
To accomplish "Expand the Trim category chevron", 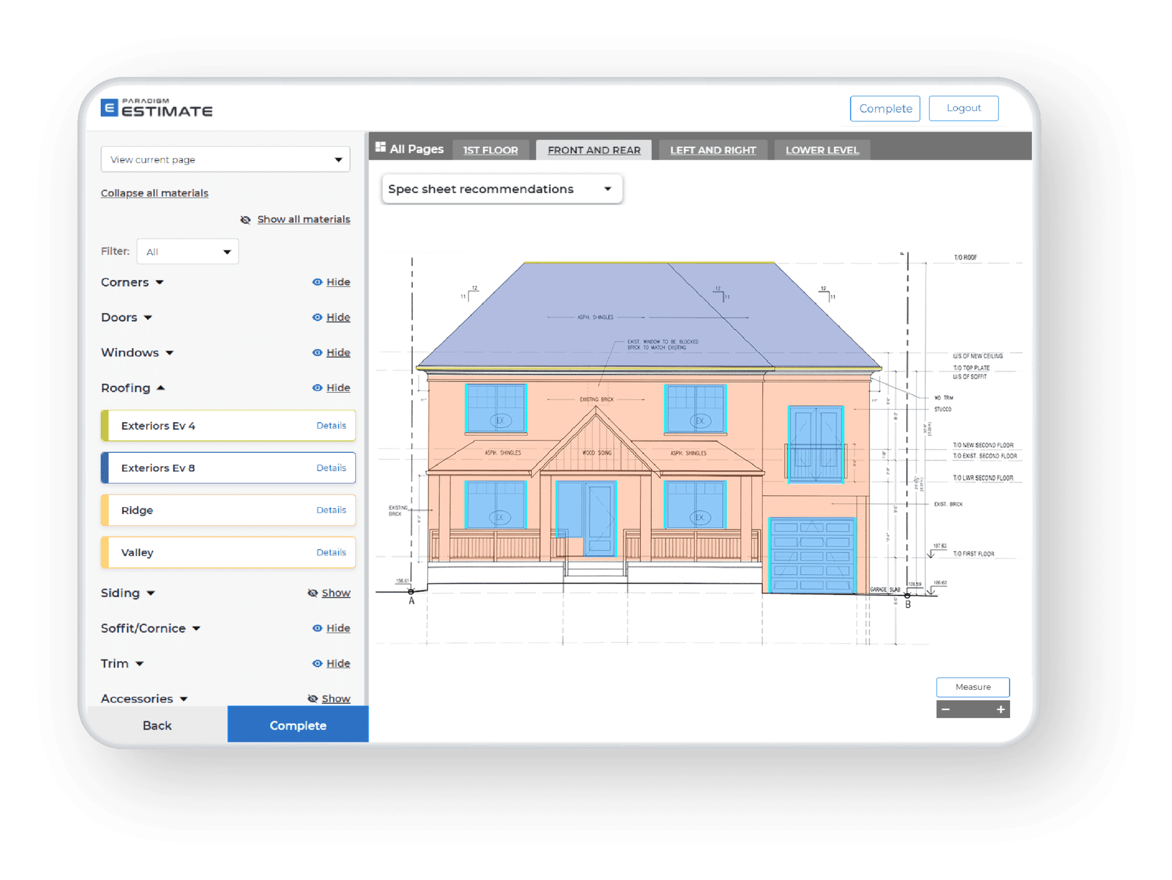I will coord(139,664).
